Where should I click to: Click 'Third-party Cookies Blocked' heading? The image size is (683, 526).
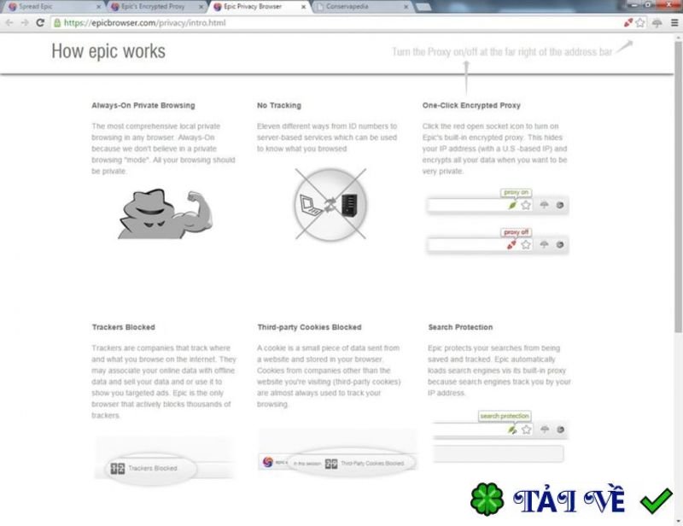(x=309, y=327)
